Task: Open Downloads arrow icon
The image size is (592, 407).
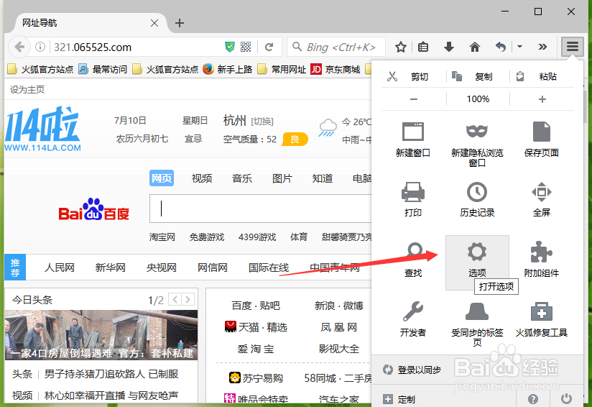Action: (448, 47)
